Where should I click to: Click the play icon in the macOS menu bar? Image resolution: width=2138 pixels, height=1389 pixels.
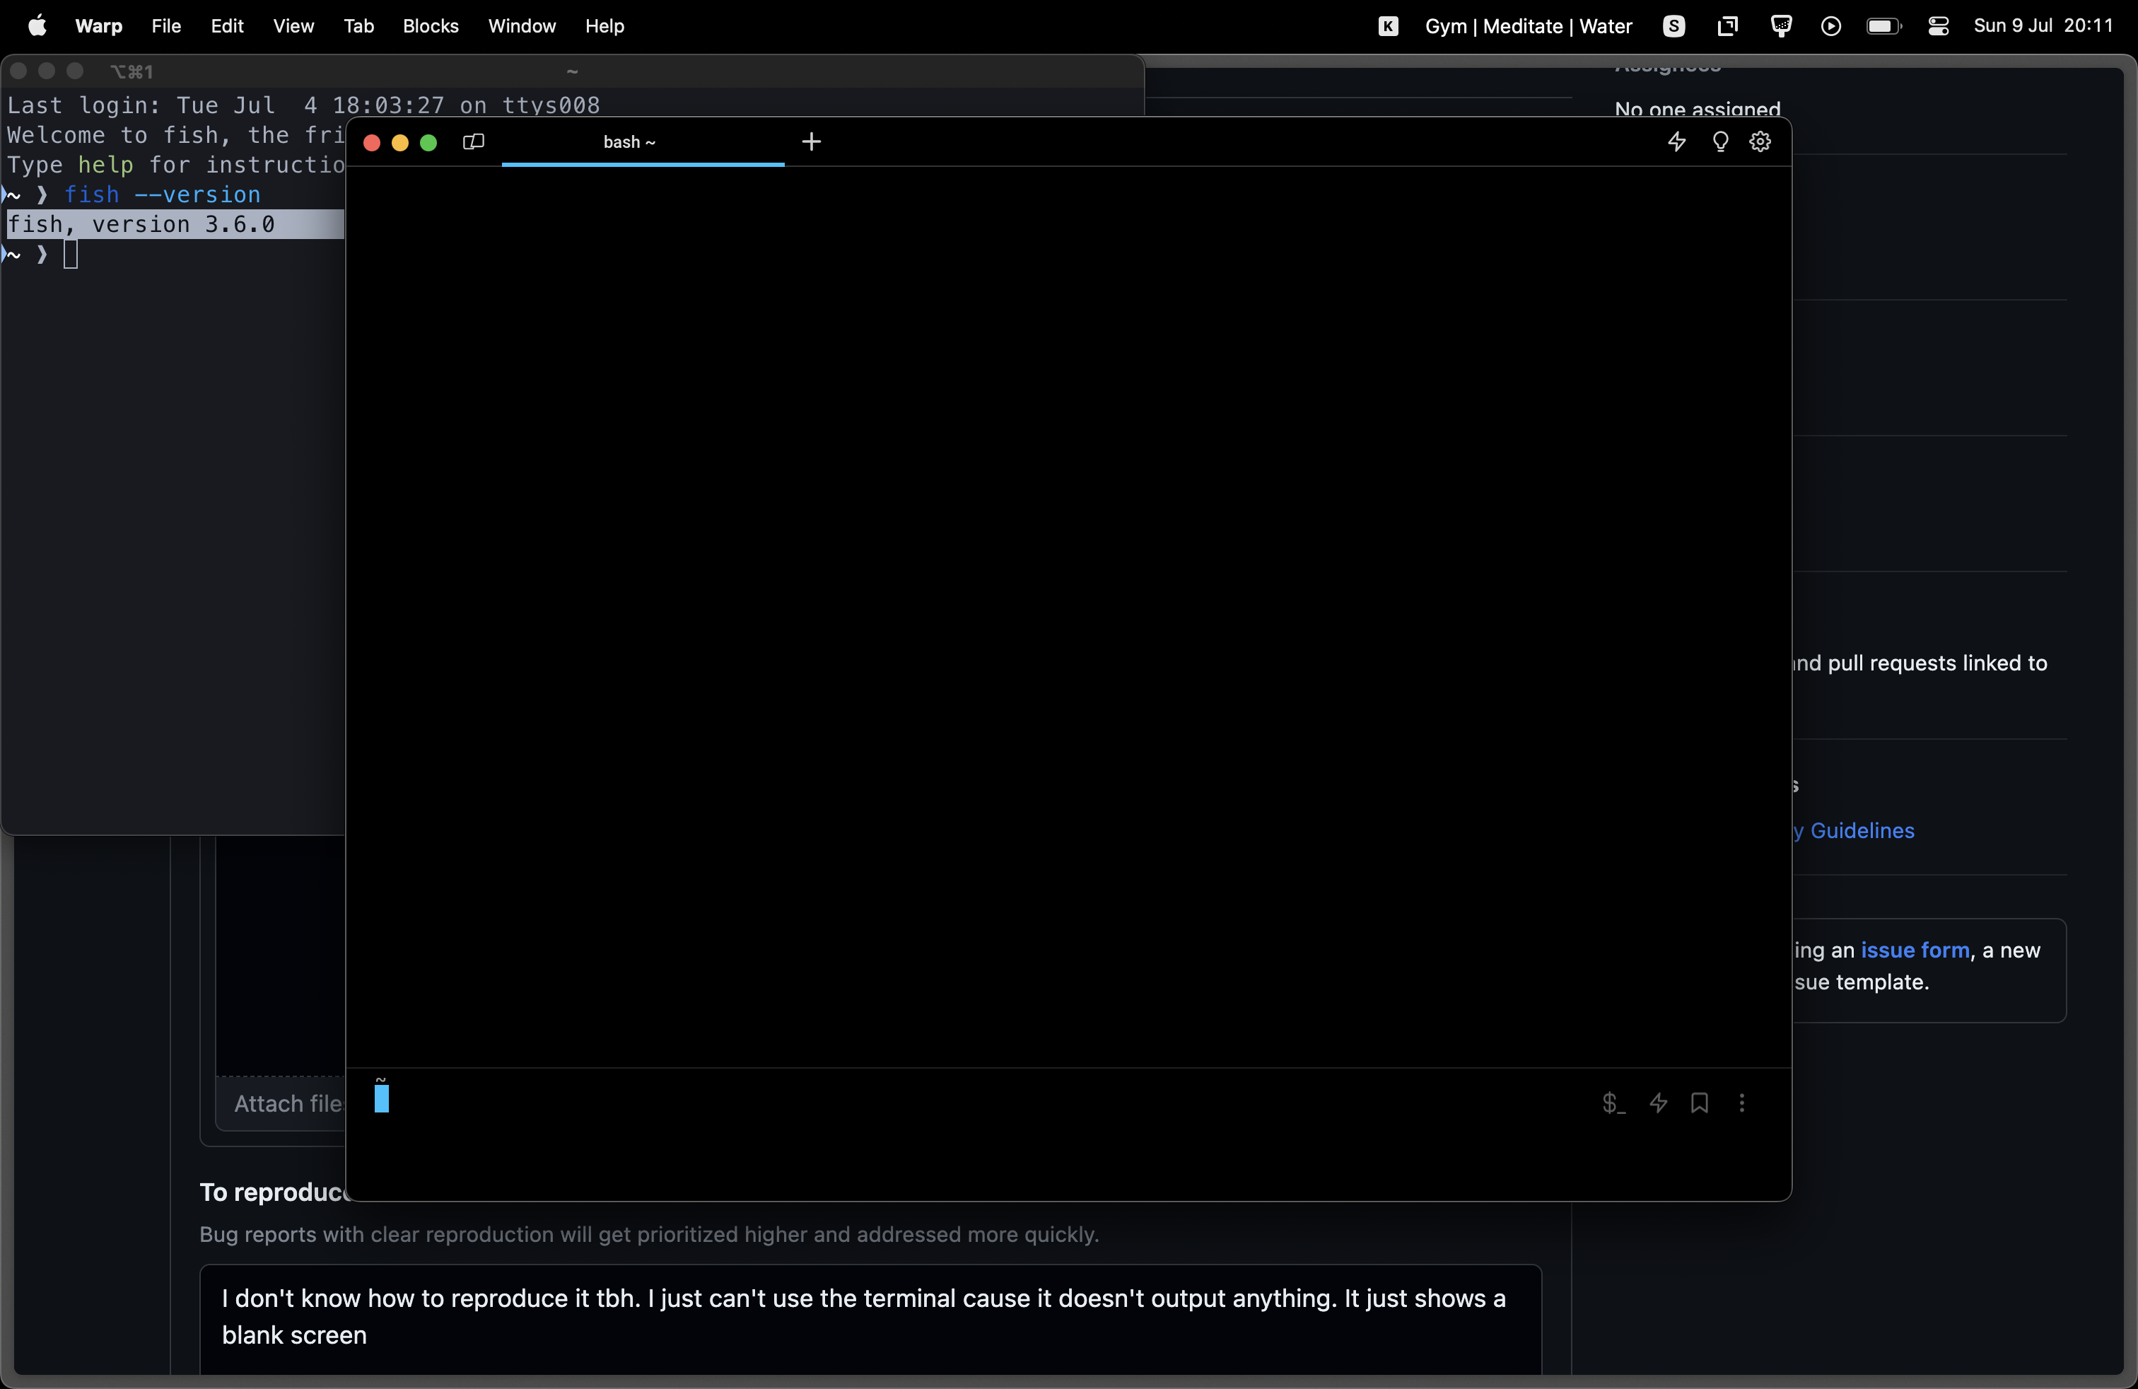click(x=1832, y=25)
